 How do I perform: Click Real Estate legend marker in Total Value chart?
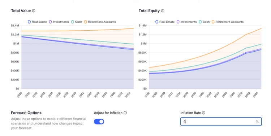(x=29, y=22)
